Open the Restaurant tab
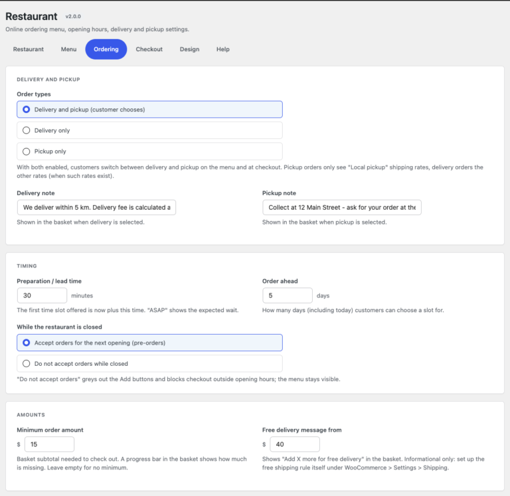Screen dimensions: 510x496 pos(29,49)
